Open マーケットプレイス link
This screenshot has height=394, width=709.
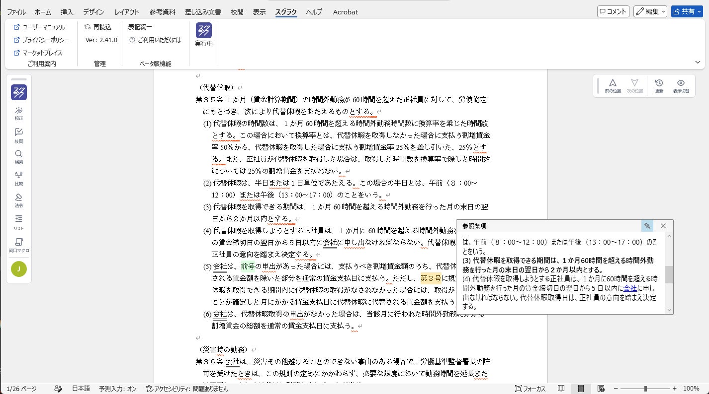tap(38, 53)
